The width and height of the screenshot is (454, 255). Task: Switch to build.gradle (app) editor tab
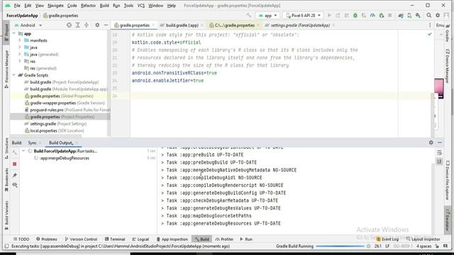coord(182,25)
